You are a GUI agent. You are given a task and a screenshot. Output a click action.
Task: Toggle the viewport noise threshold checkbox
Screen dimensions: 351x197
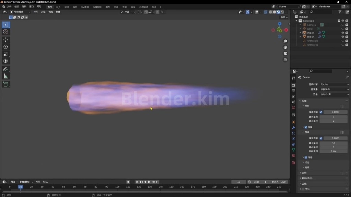[x=321, y=112]
